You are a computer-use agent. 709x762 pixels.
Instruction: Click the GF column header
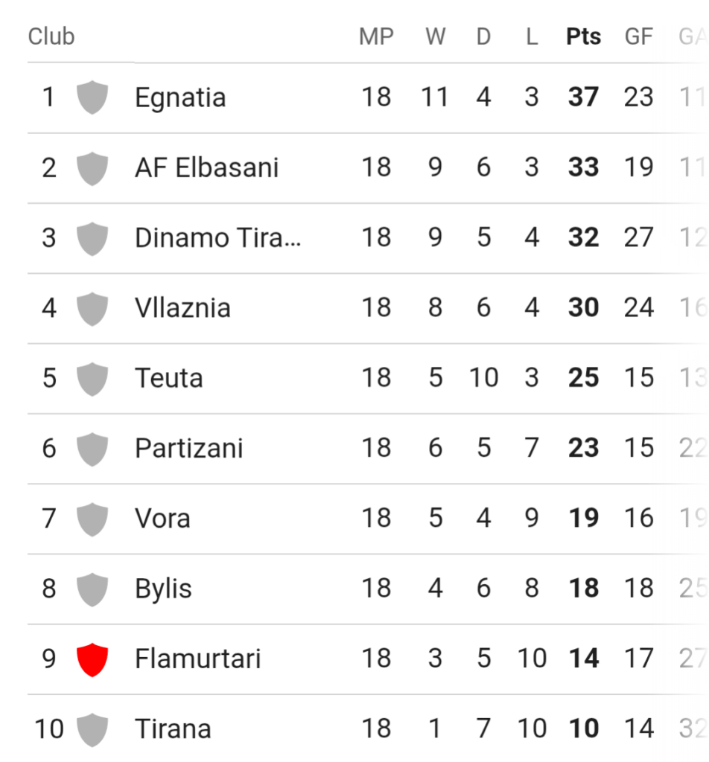click(x=638, y=36)
